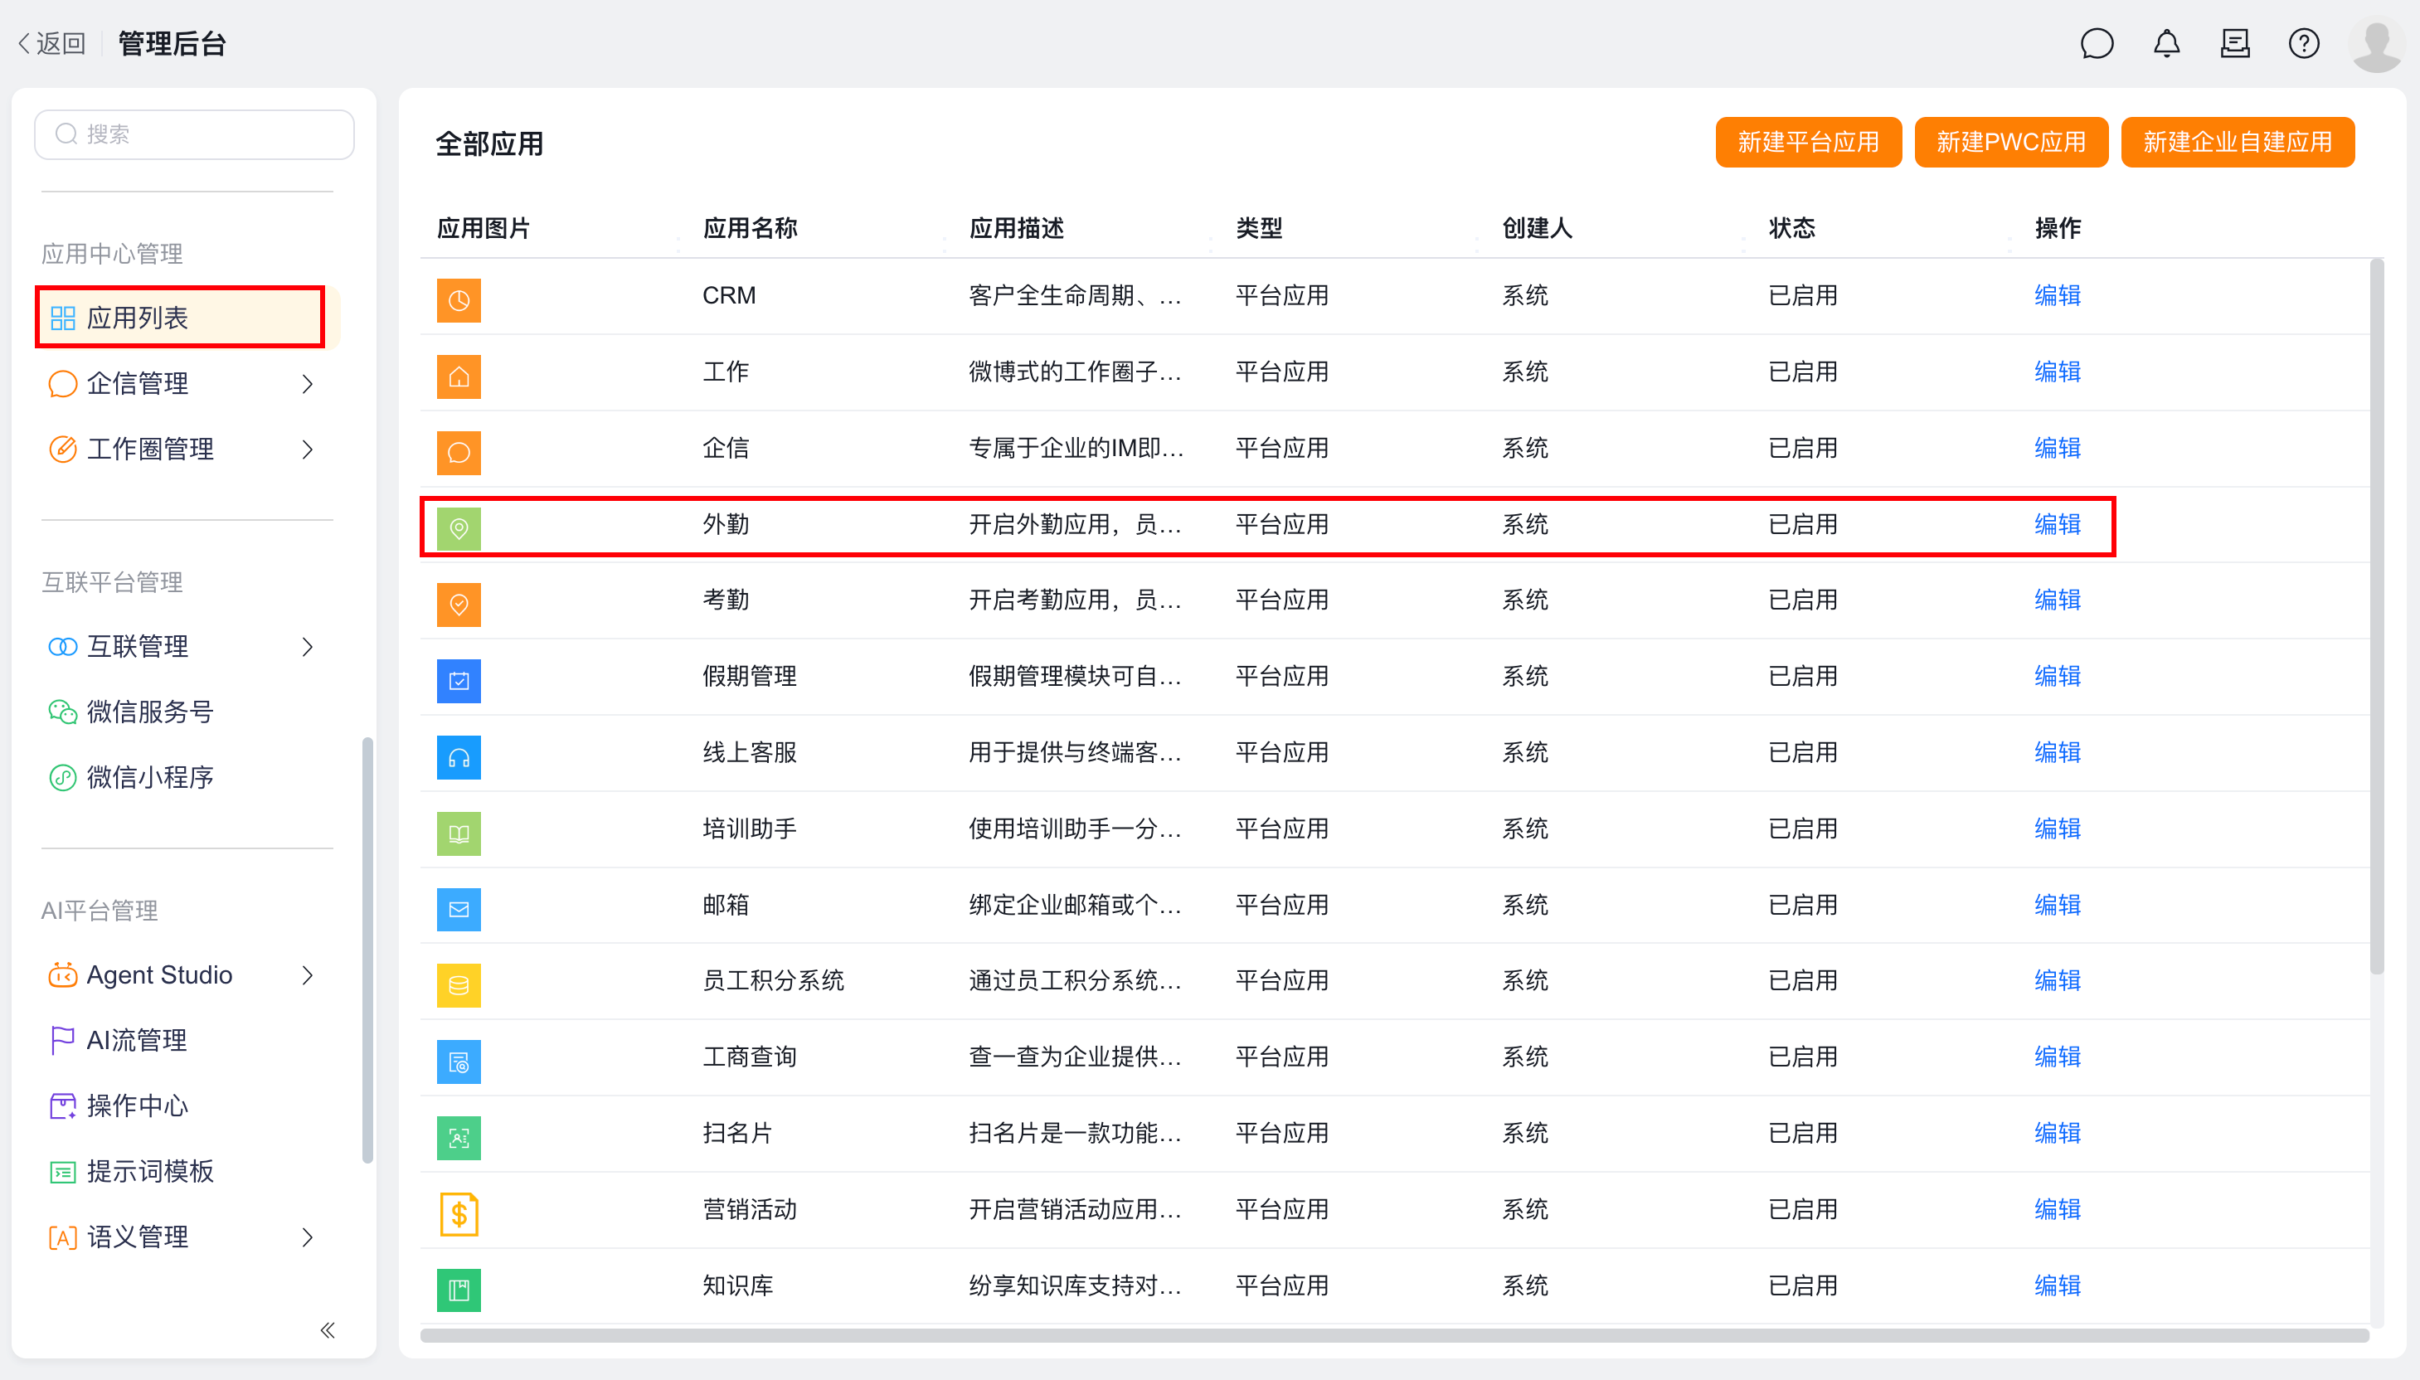The width and height of the screenshot is (2420, 1380).
Task: Click the 新建PWC应用 button
Action: click(x=2010, y=142)
